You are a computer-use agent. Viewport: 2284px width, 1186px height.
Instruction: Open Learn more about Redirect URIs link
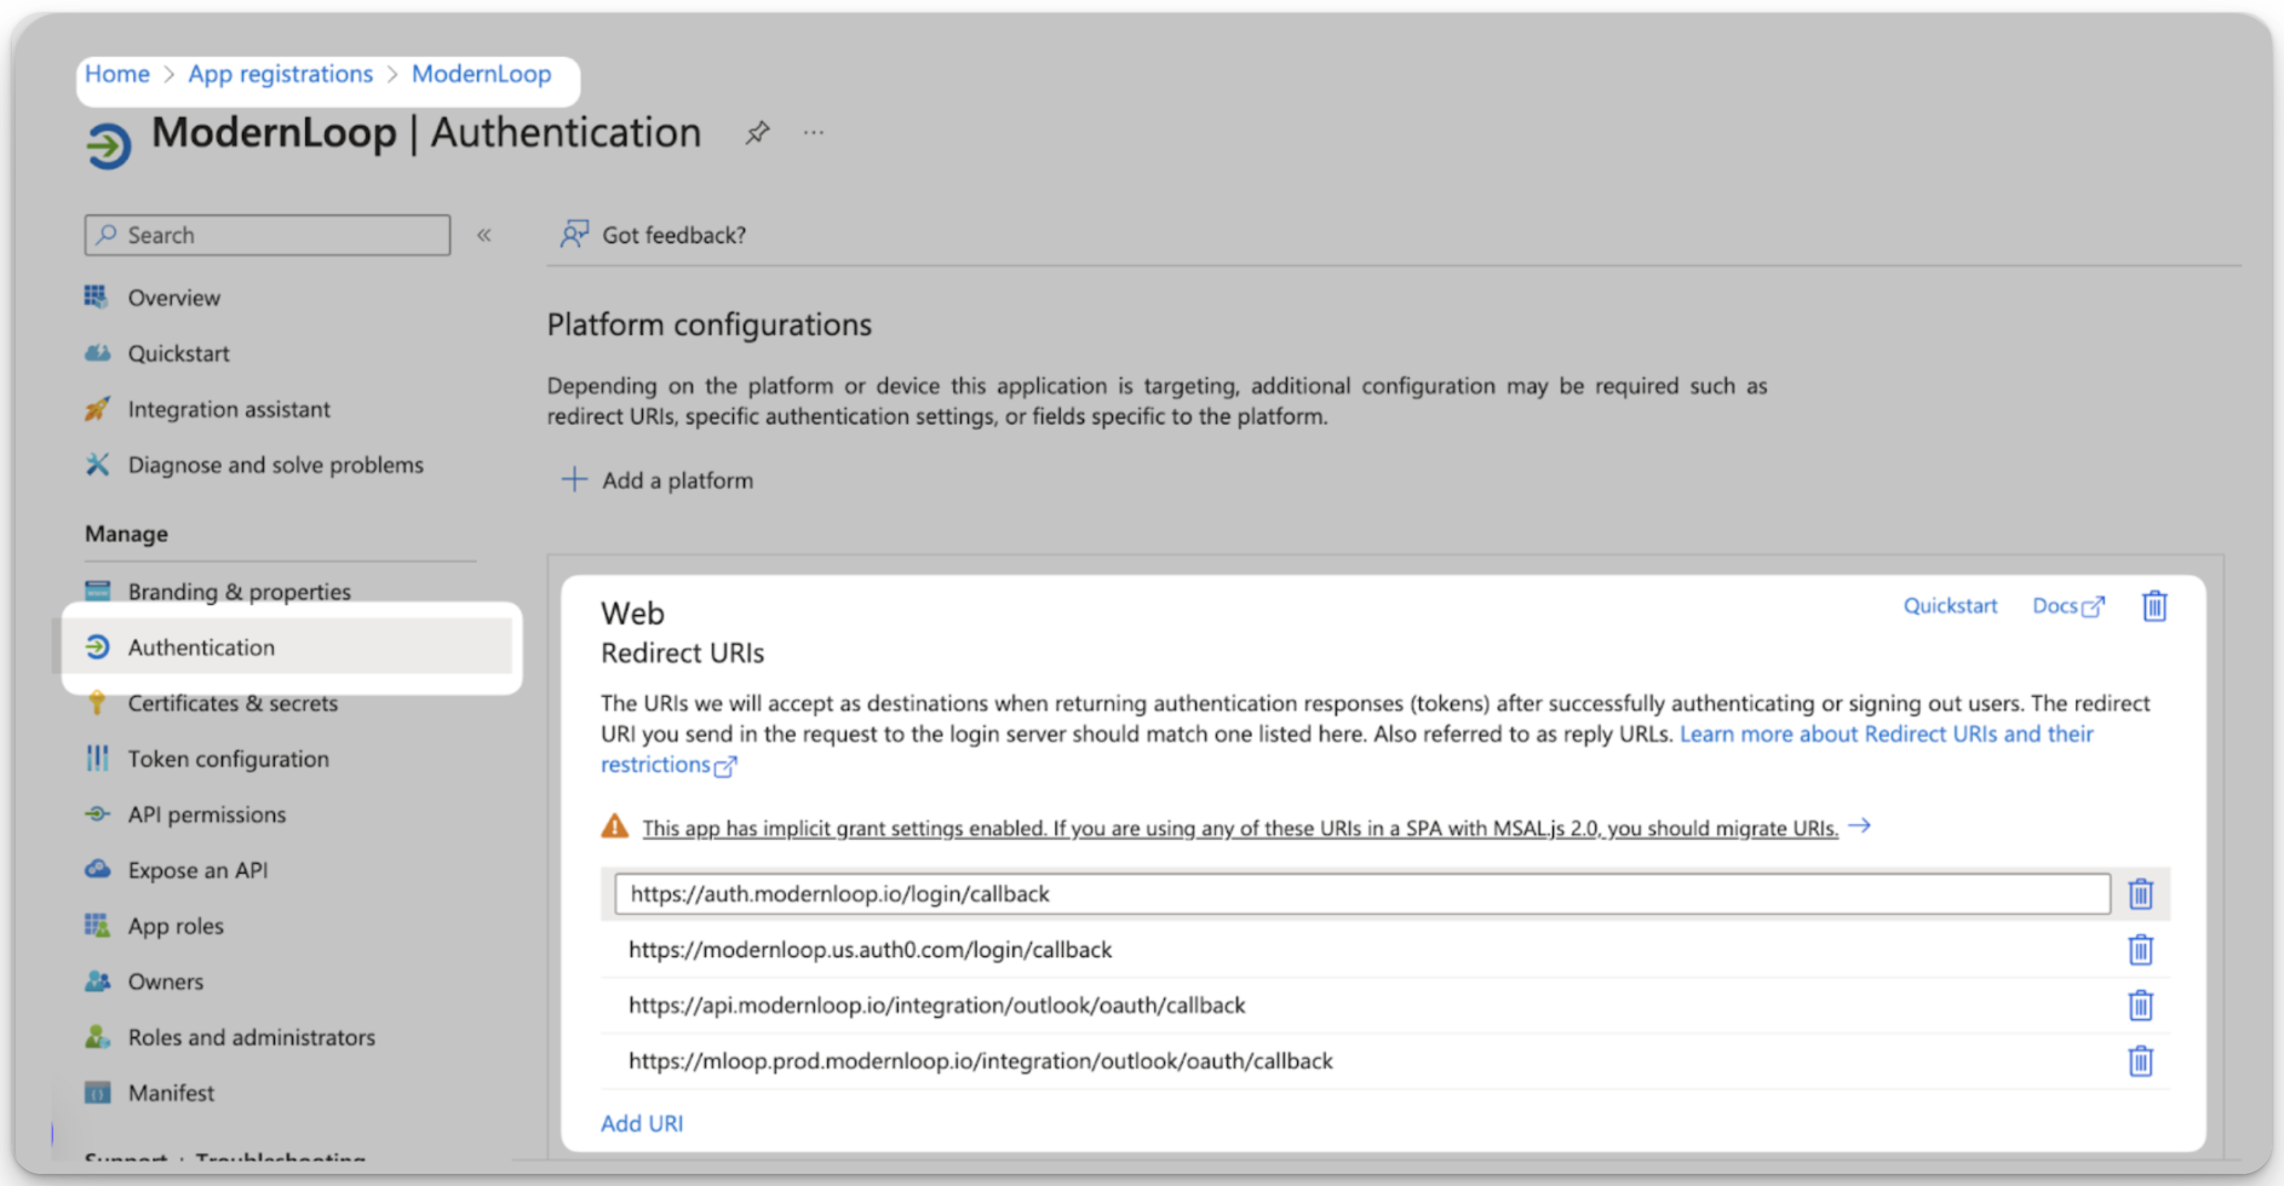coord(1887,734)
